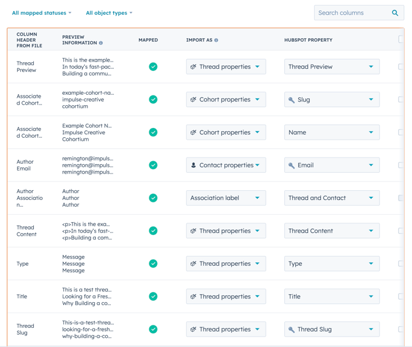This screenshot has width=412, height=347.
Task: Click info icon next to Preview Information
Action: coord(101,43)
